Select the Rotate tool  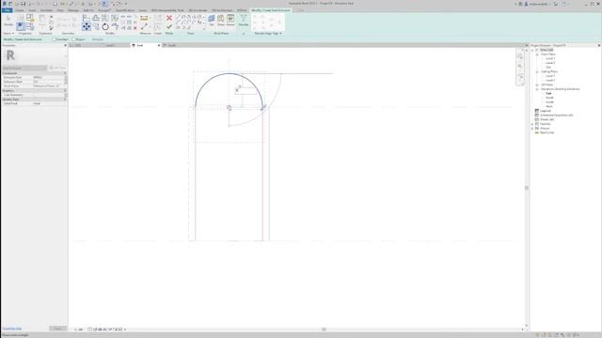(104, 26)
